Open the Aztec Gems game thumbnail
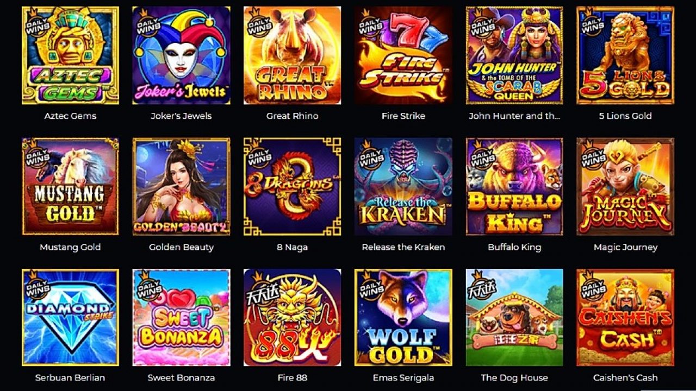The image size is (696, 391). tap(70, 55)
